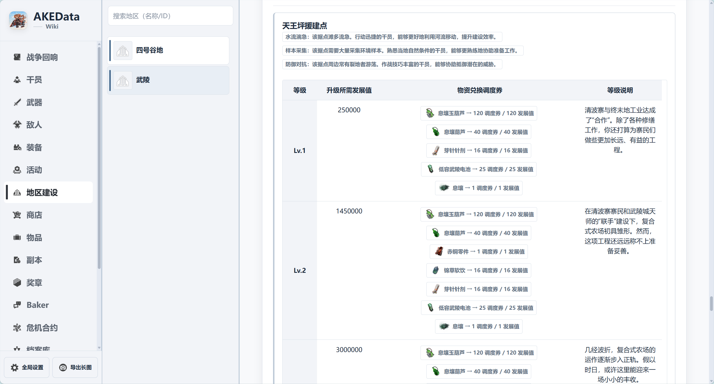Open the 战争回响 sidebar icon
Screen dimensions: 714x384
coord(17,57)
